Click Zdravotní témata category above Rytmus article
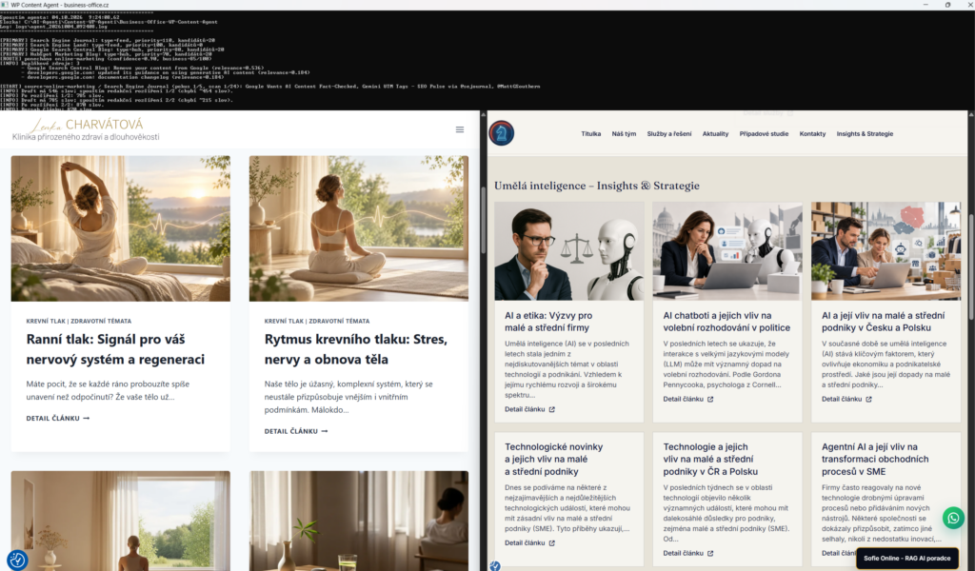 339,322
